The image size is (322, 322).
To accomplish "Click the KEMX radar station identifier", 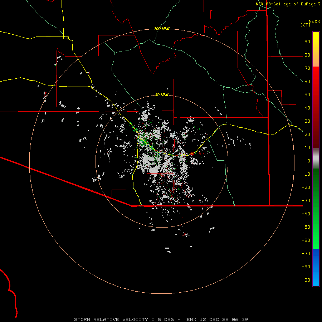I will point(190,319).
